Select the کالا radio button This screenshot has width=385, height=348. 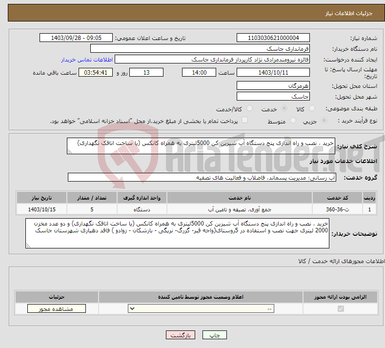tap(312, 108)
